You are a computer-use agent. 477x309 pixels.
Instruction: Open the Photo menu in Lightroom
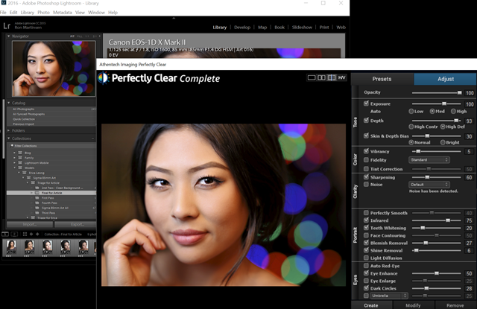pyautogui.click(x=43, y=13)
